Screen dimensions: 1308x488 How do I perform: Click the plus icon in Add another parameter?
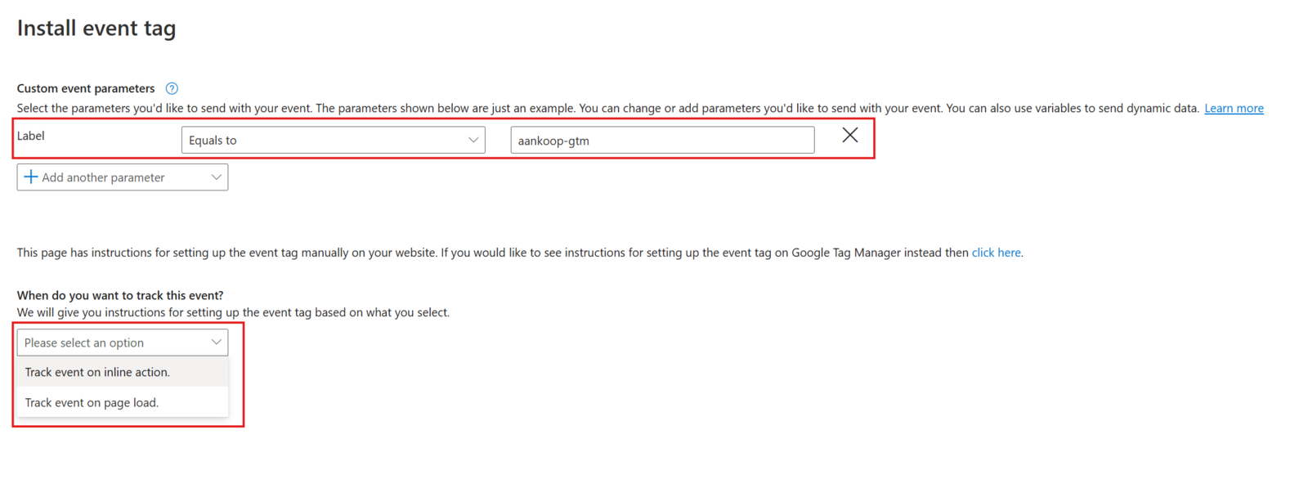pos(31,177)
